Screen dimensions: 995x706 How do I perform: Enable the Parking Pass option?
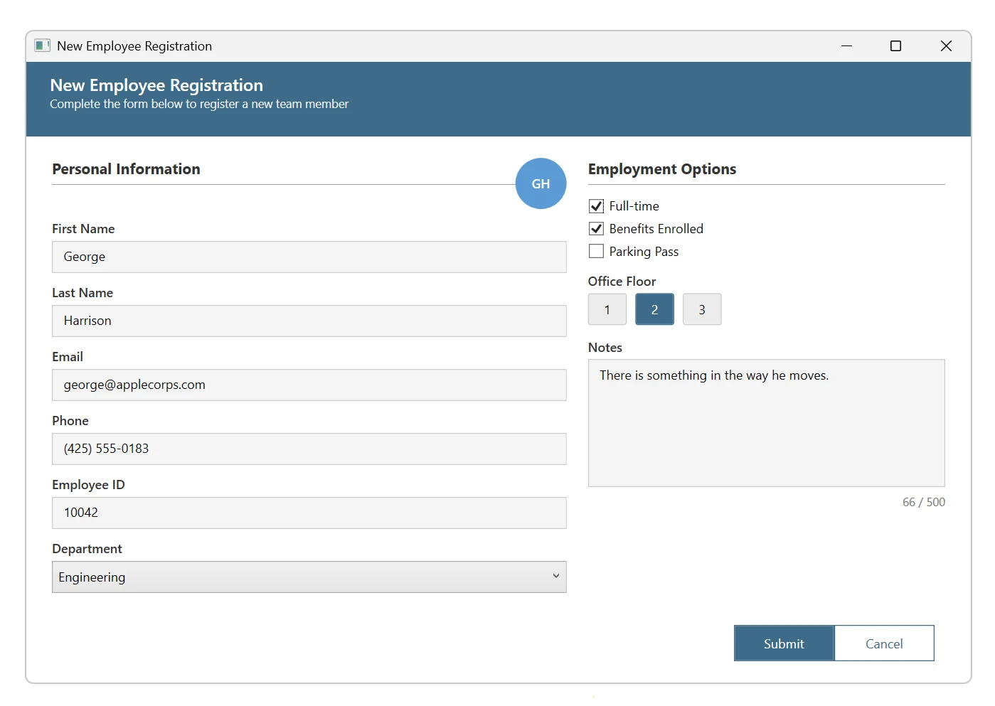tap(595, 251)
